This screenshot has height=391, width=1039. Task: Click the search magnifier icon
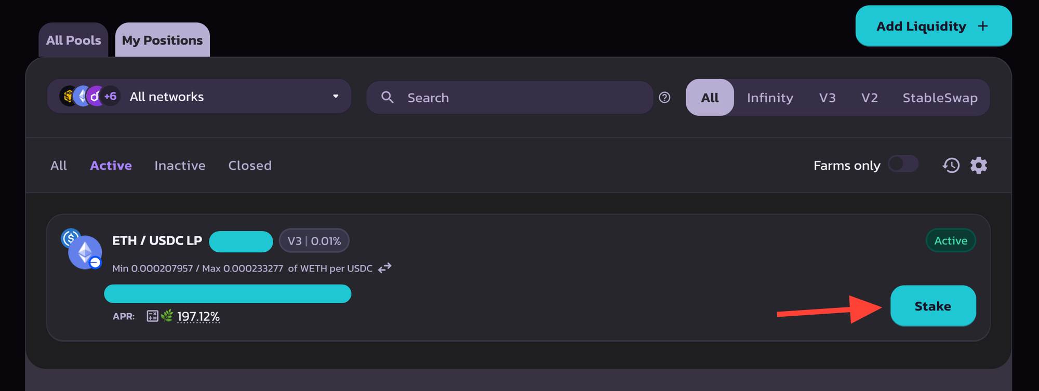387,98
